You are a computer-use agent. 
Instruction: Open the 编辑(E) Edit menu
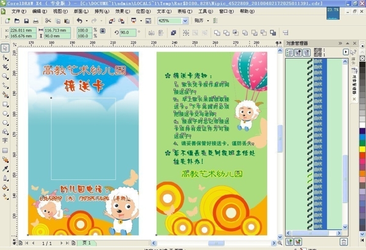tap(40, 11)
